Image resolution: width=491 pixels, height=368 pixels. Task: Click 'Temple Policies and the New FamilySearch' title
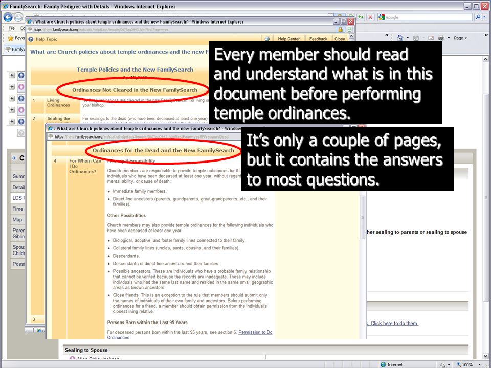(135, 70)
